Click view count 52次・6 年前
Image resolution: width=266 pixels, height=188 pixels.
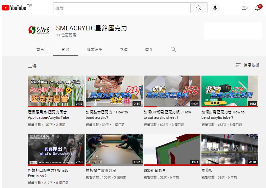pyautogui.click(x=161, y=177)
